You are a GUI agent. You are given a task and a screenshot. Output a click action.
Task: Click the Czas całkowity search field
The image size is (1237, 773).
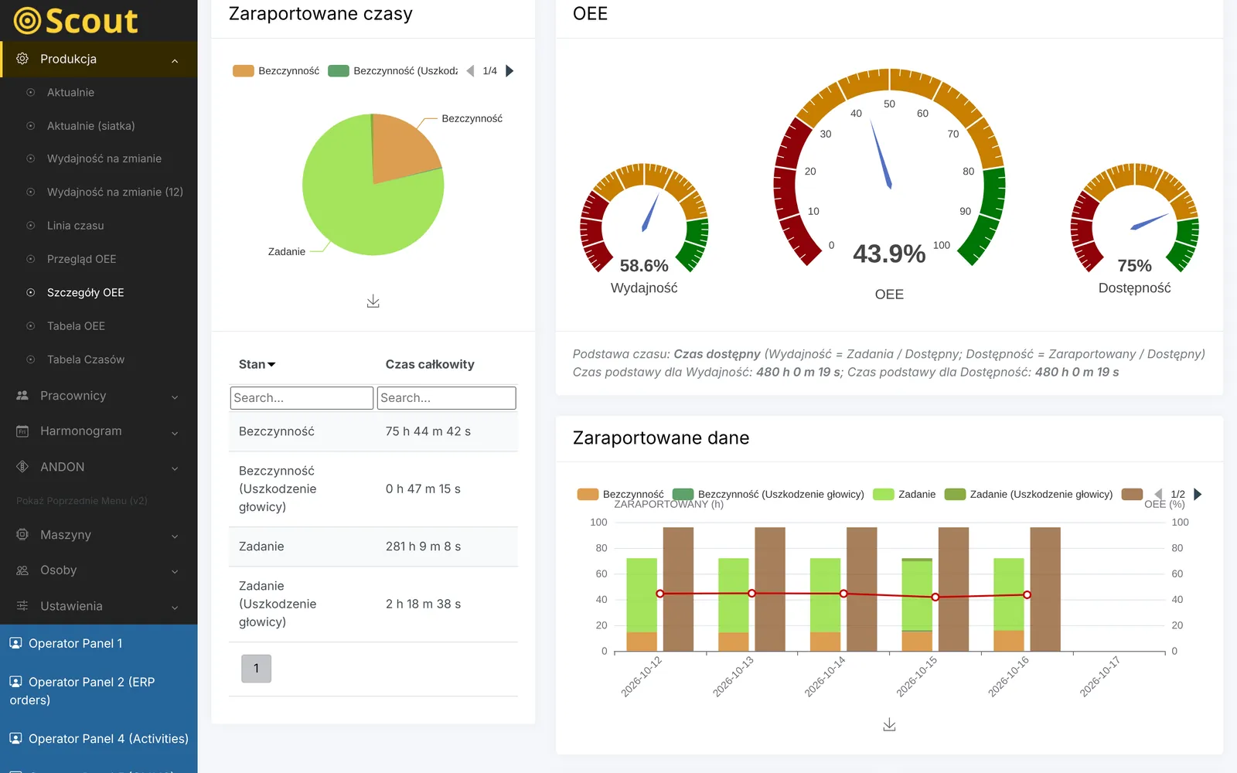point(446,398)
